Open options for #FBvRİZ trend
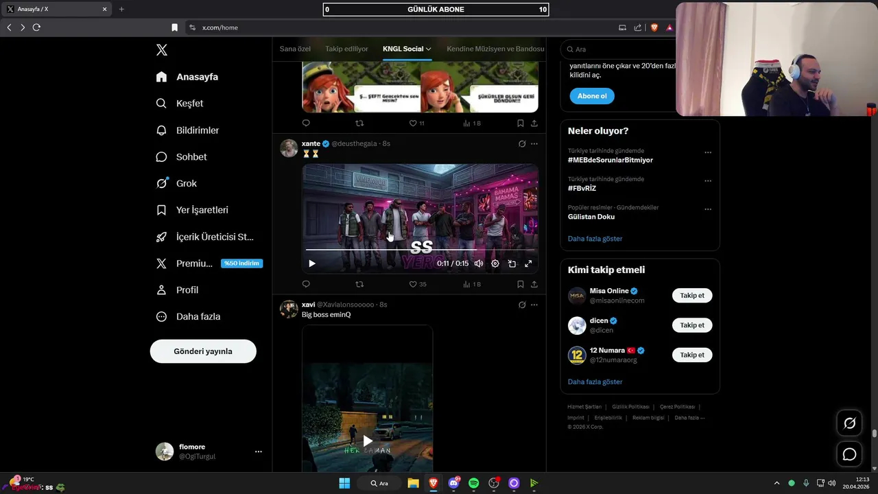The height and width of the screenshot is (494, 878). click(x=708, y=181)
